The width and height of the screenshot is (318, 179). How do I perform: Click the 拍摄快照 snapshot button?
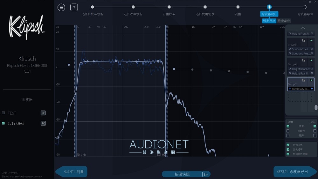(x=182, y=174)
